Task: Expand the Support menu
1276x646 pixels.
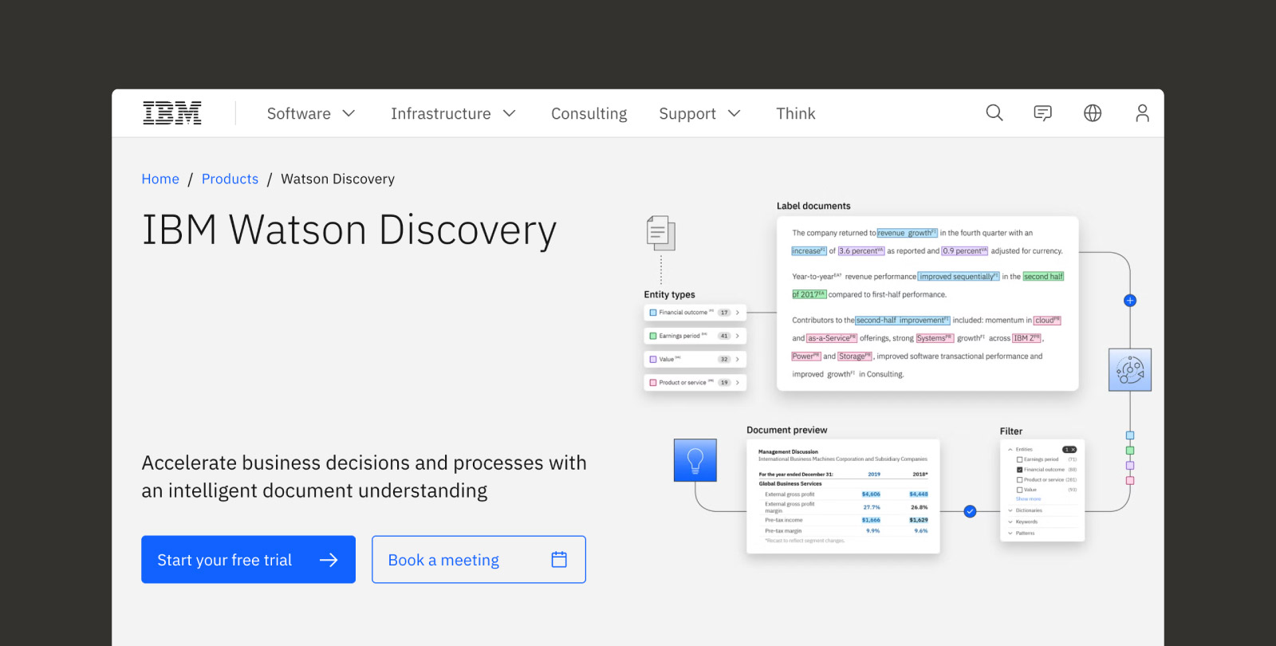Action: coord(699,113)
